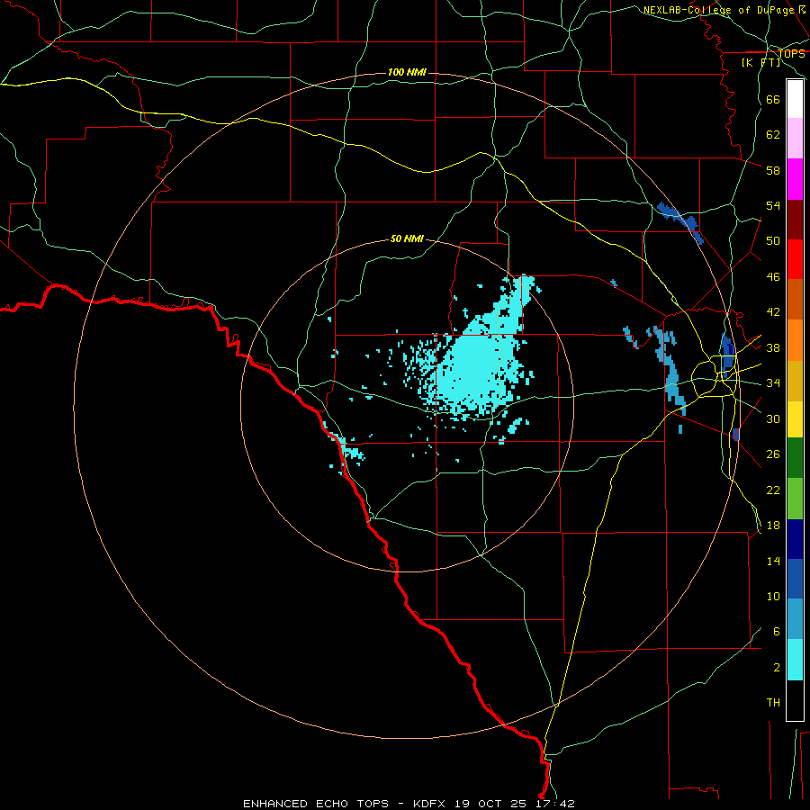This screenshot has width=810, height=810.
Task: Click the 19 OCT 25 date text
Action: [490, 804]
